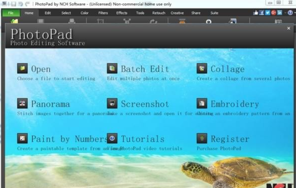The width and height of the screenshot is (296, 188).
Task: Click the Batch Edit heading
Action: [145, 69]
